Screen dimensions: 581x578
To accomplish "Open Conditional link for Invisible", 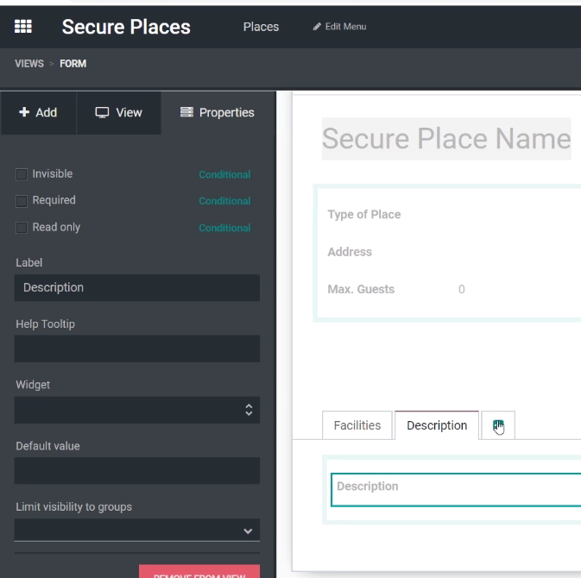I will click(x=224, y=174).
